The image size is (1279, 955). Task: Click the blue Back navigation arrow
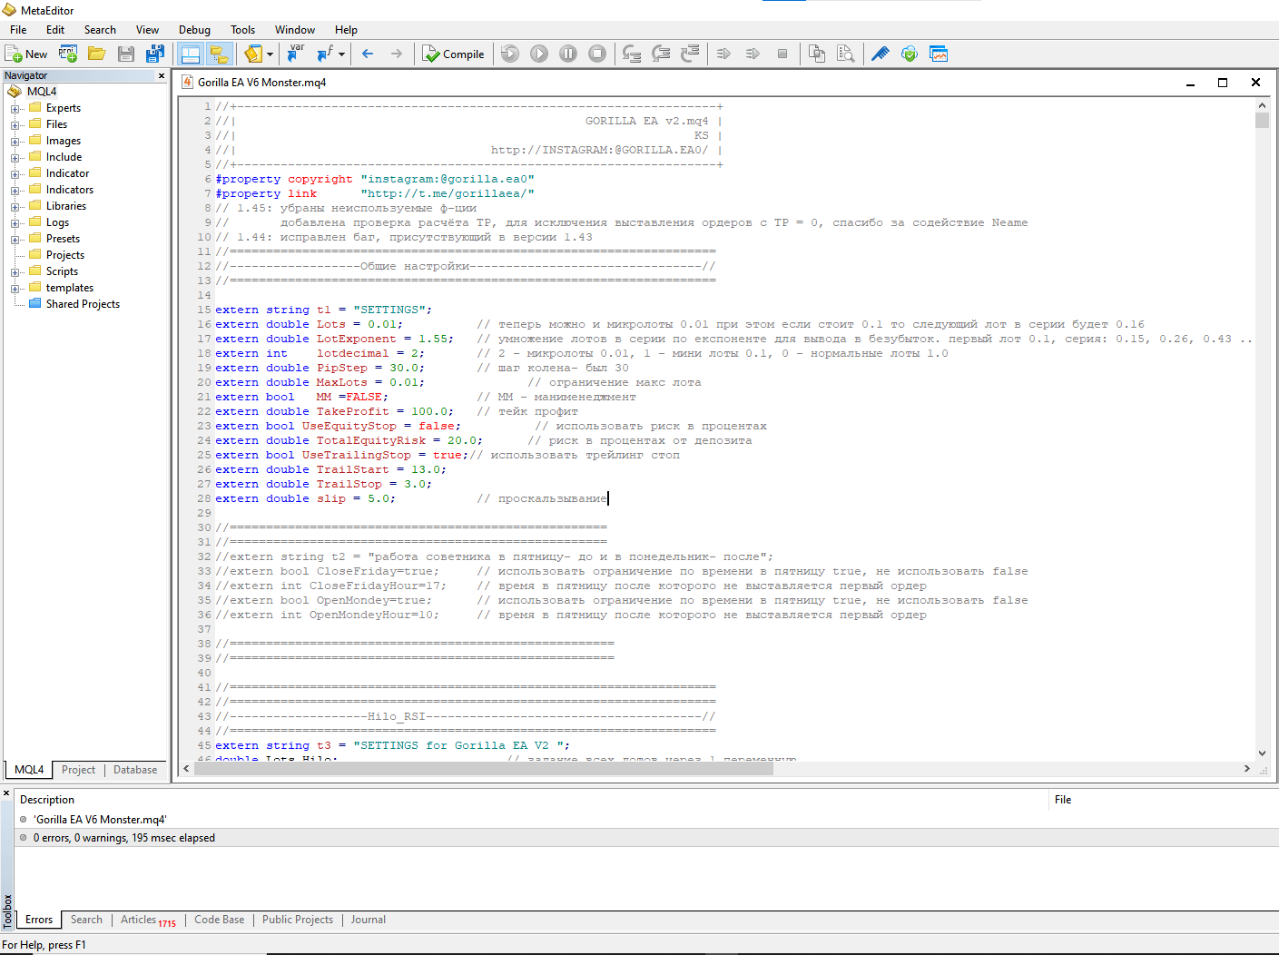(368, 54)
